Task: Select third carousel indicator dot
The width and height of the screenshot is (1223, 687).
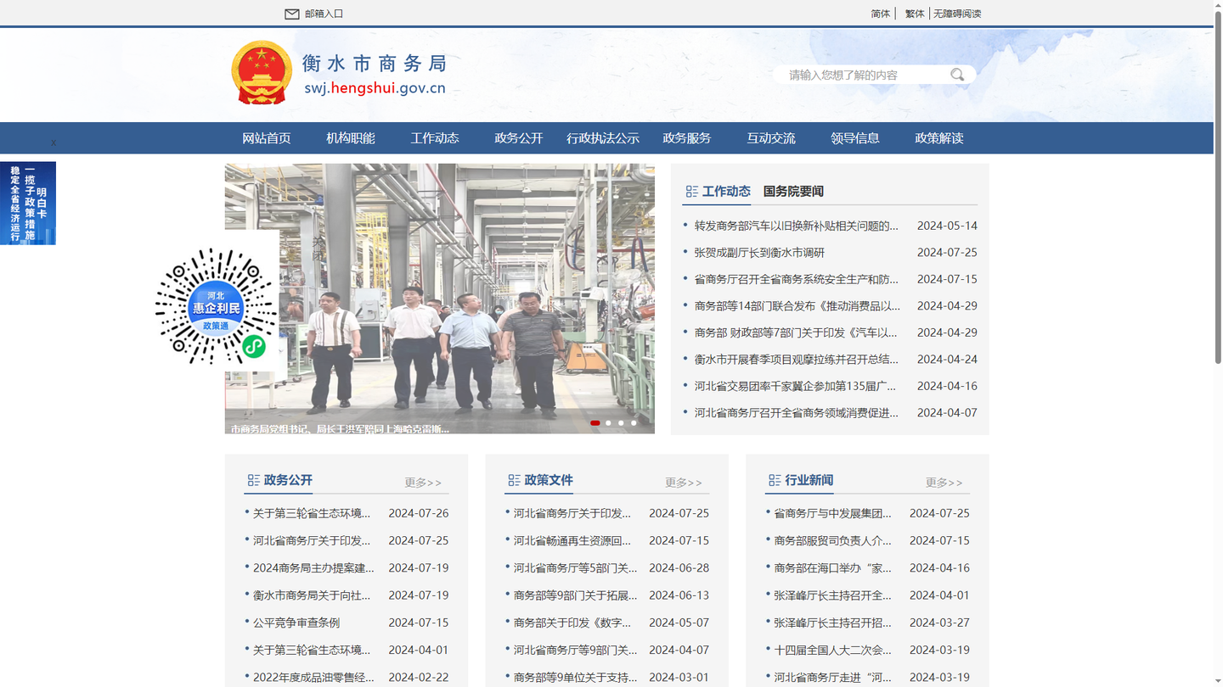Action: point(621,422)
